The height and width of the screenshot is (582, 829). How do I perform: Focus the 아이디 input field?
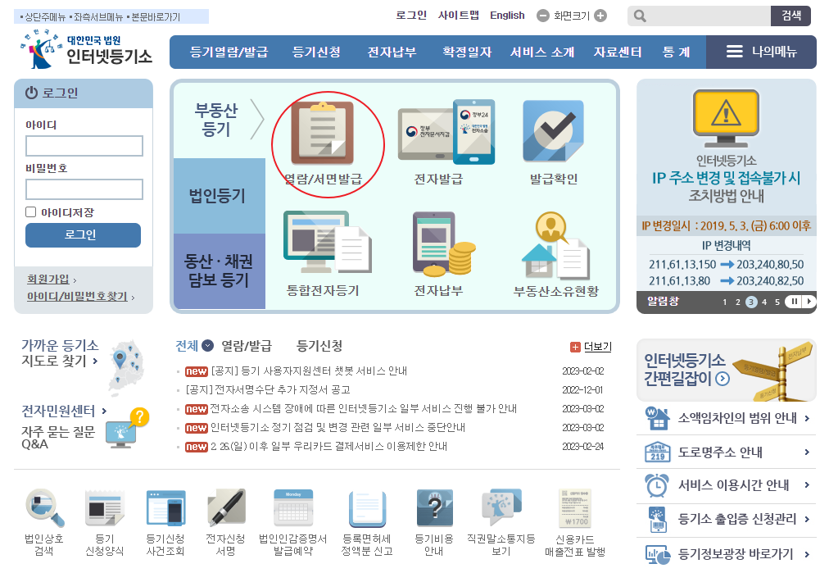84,146
